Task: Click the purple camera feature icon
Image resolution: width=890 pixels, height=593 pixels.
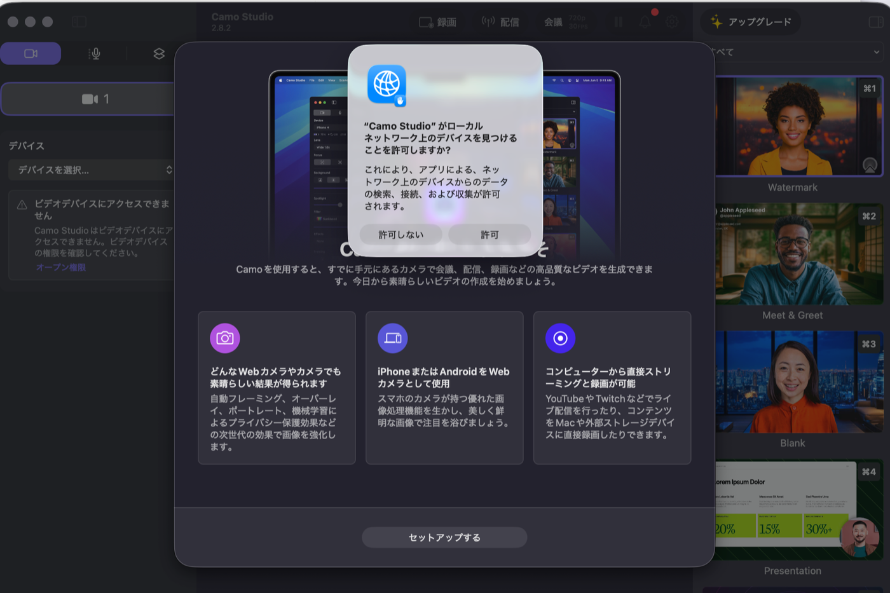Action: coord(225,338)
